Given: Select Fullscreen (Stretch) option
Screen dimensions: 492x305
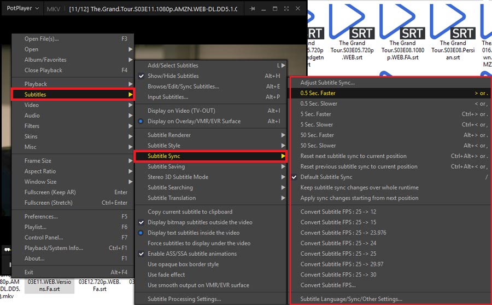Looking at the screenshot, I should [73, 203].
